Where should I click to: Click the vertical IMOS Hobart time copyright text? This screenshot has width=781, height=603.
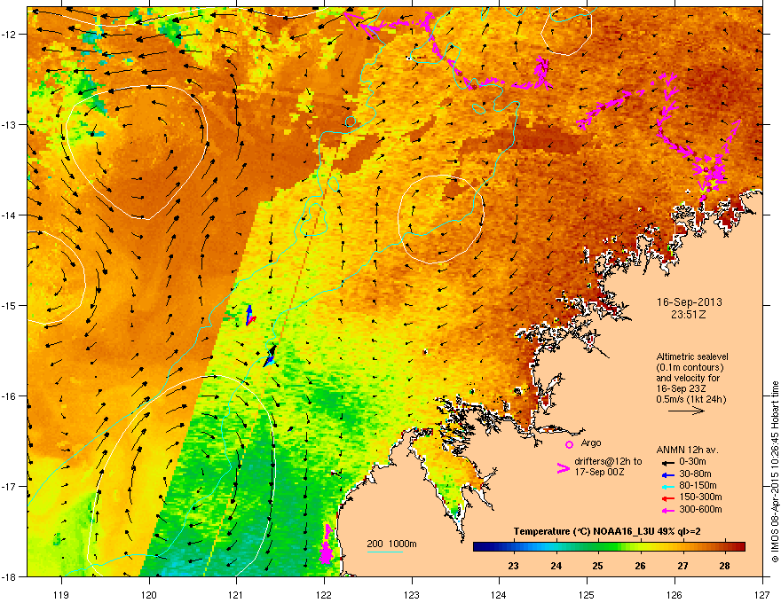tap(775, 472)
